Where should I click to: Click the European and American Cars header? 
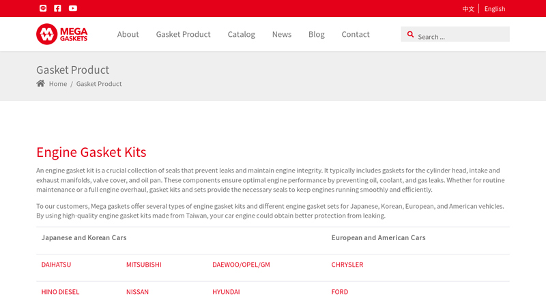pos(378,237)
